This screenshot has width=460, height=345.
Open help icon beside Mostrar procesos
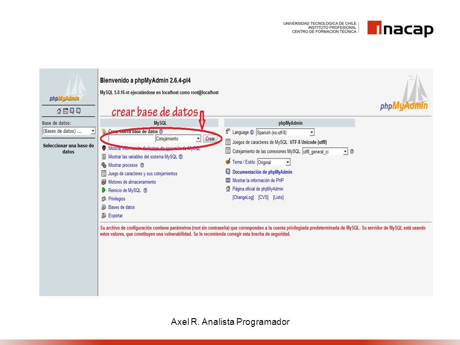click(142, 165)
